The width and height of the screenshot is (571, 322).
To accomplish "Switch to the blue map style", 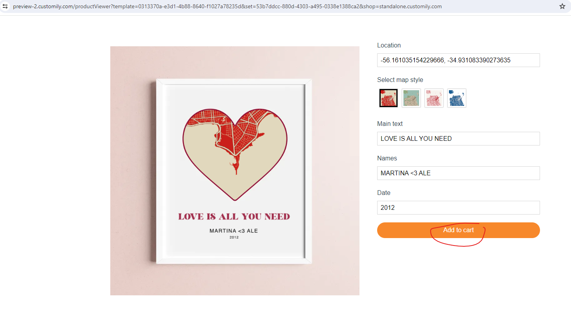I will [457, 98].
